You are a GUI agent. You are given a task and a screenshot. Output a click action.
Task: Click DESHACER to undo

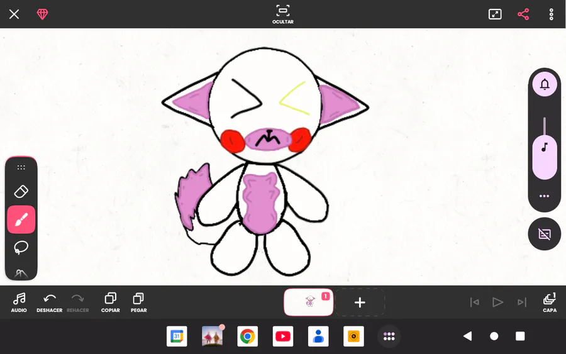tap(50, 302)
